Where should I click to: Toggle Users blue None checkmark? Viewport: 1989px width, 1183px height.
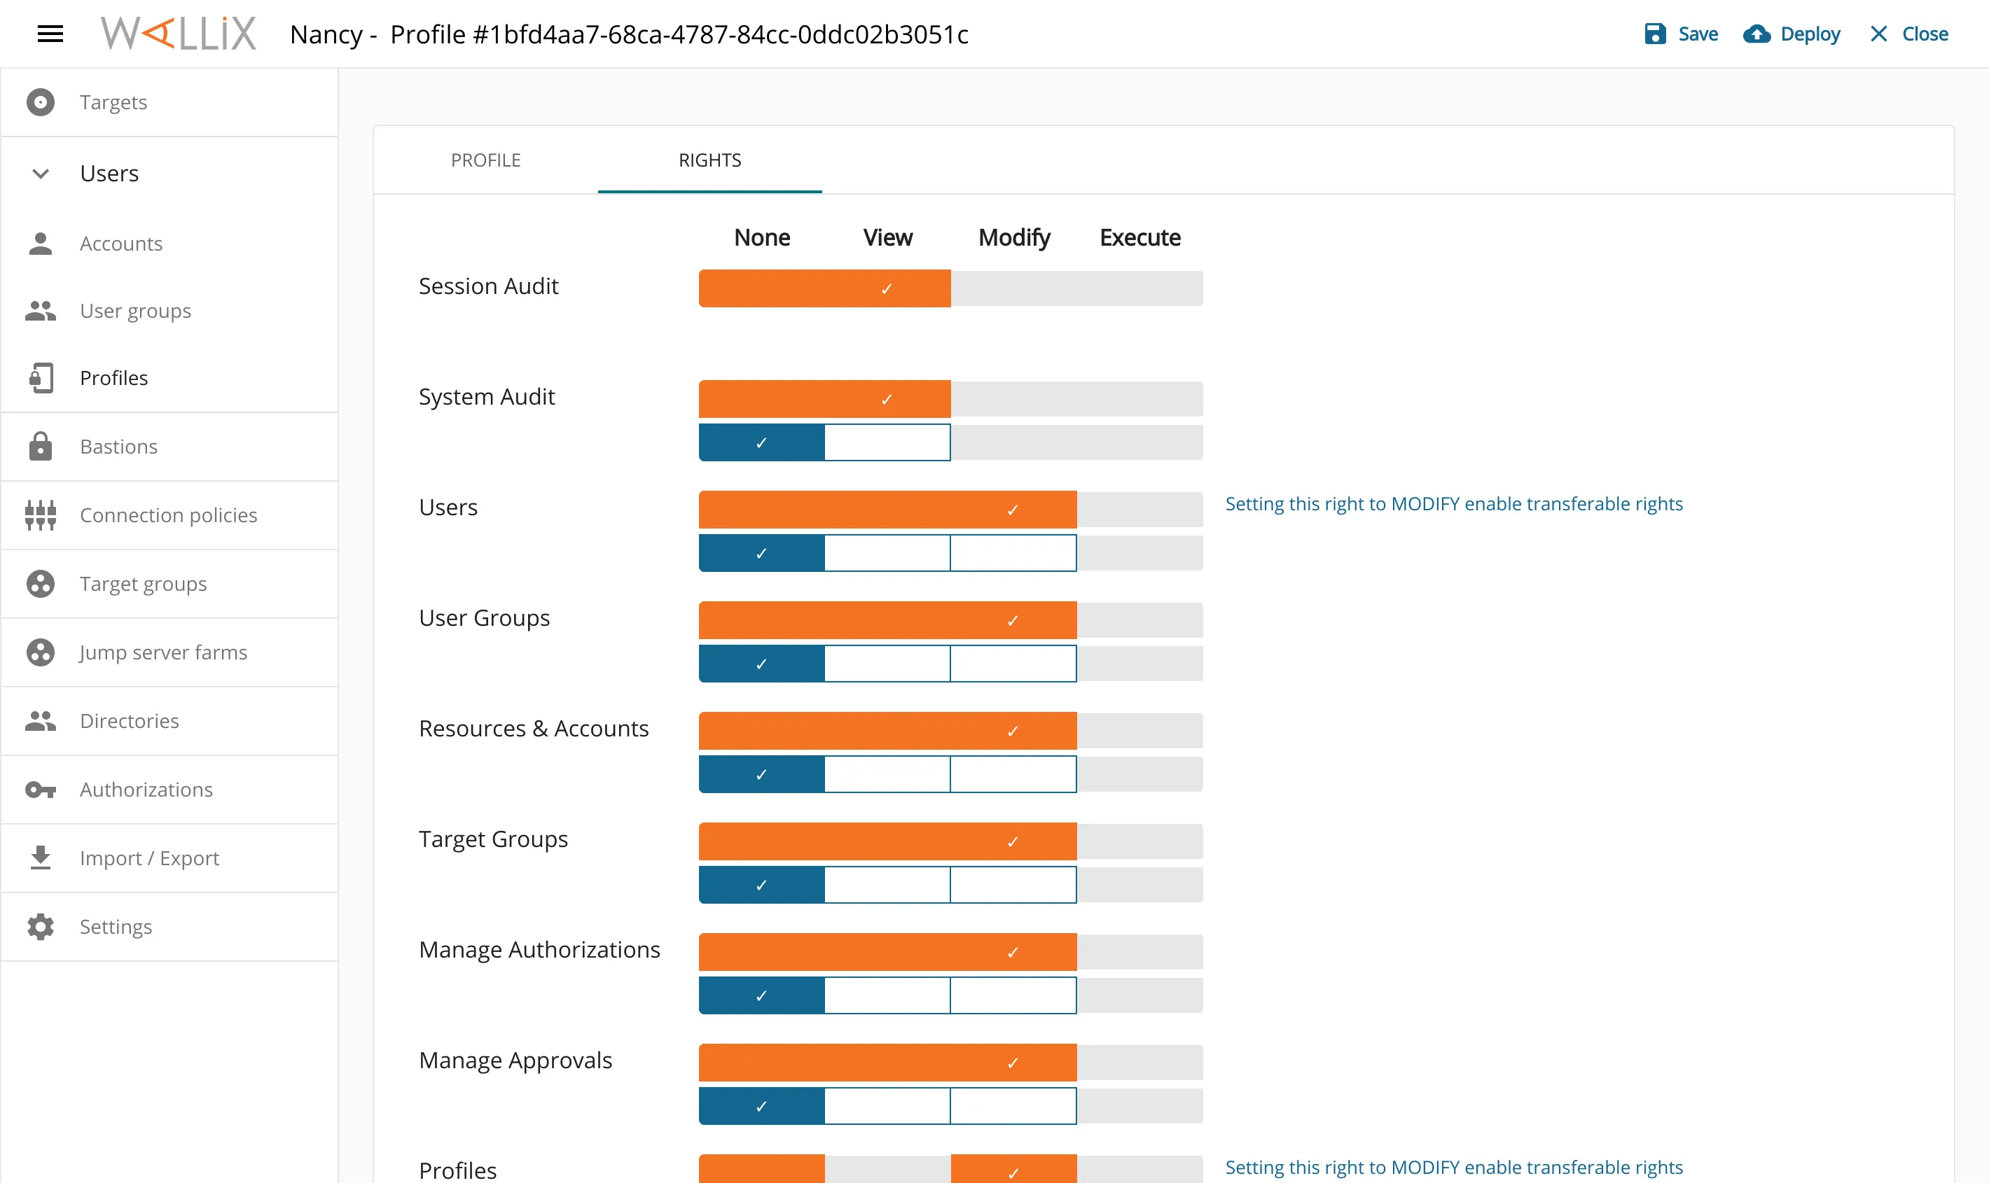(x=761, y=553)
